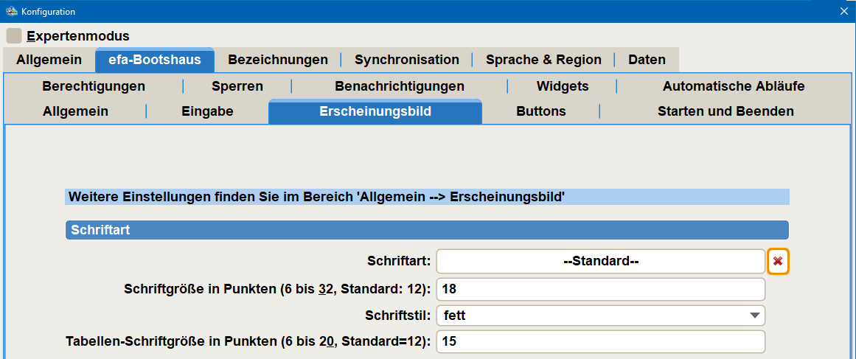The height and width of the screenshot is (359, 856).
Task: Open the Synchronisation tab
Action: click(x=407, y=60)
